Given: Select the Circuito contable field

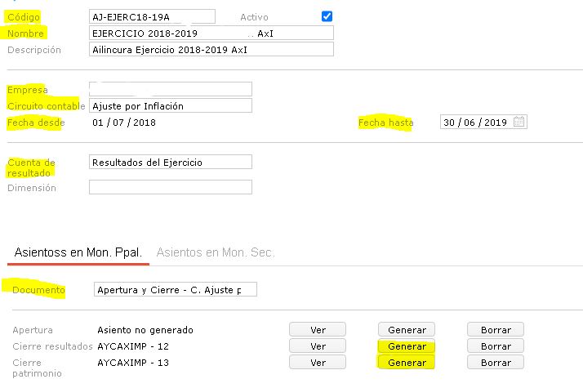Looking at the screenshot, I should (x=170, y=106).
